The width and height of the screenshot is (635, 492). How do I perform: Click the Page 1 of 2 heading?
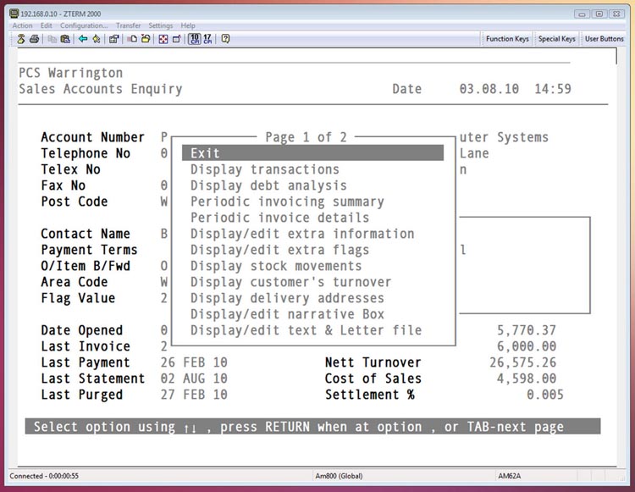tap(306, 137)
